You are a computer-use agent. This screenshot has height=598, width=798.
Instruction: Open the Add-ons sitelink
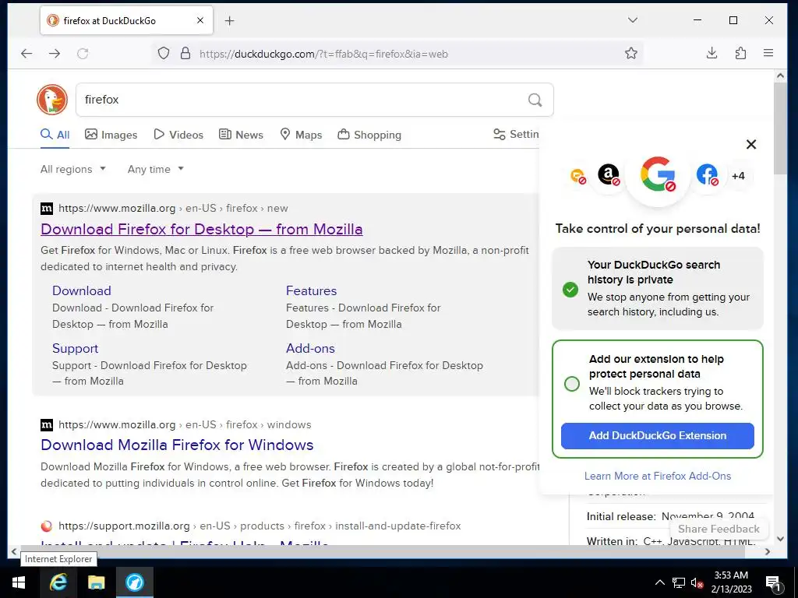(x=310, y=348)
